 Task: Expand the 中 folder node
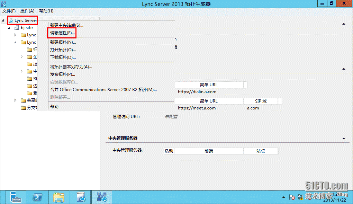click(x=21, y=71)
